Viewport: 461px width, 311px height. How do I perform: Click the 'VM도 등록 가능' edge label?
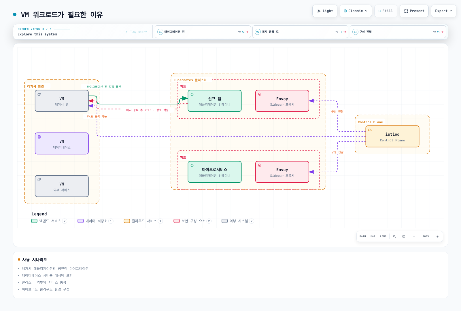point(97,116)
